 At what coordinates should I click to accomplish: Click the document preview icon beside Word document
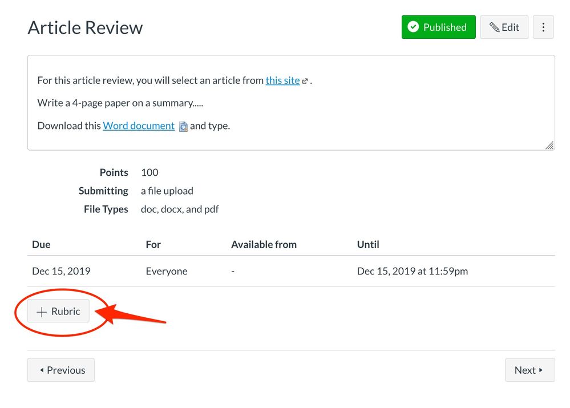click(x=183, y=127)
